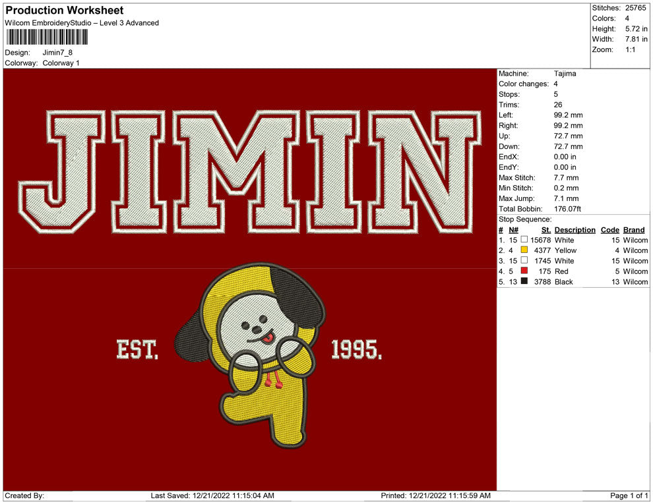Click Total Bobbin value 176.07ft

click(567, 209)
